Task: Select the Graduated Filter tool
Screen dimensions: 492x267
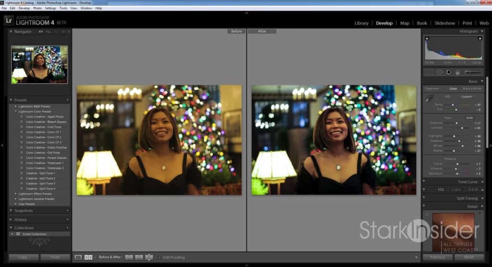Action: [458, 72]
